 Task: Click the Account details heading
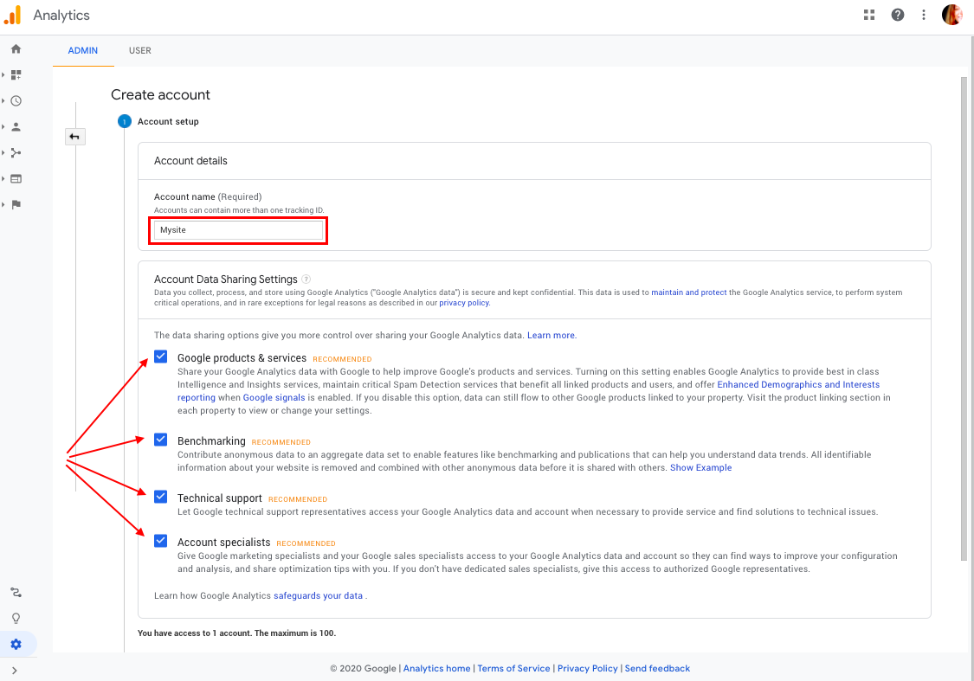190,161
